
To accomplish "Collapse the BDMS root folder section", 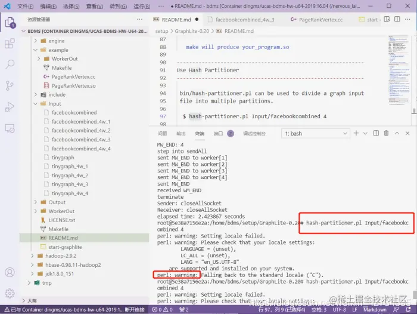I will [85, 31].
